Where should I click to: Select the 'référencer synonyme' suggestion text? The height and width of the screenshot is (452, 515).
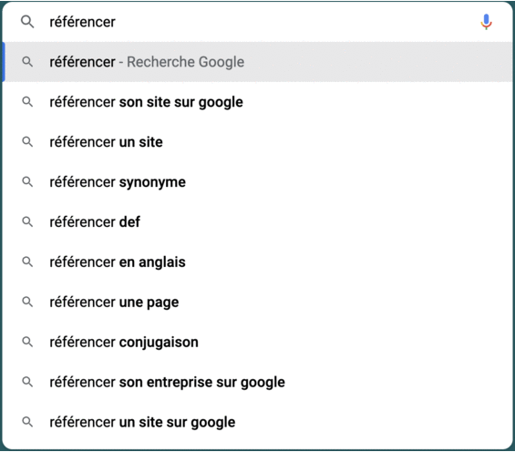(x=118, y=182)
